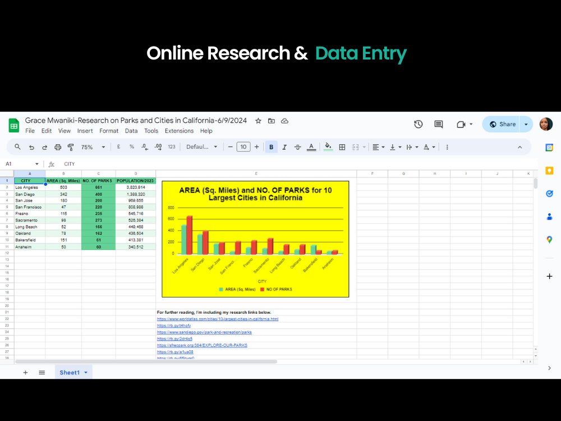Viewport: 561px width, 421px height.
Task: Open Google Tasks side panel icon
Action: click(x=549, y=194)
